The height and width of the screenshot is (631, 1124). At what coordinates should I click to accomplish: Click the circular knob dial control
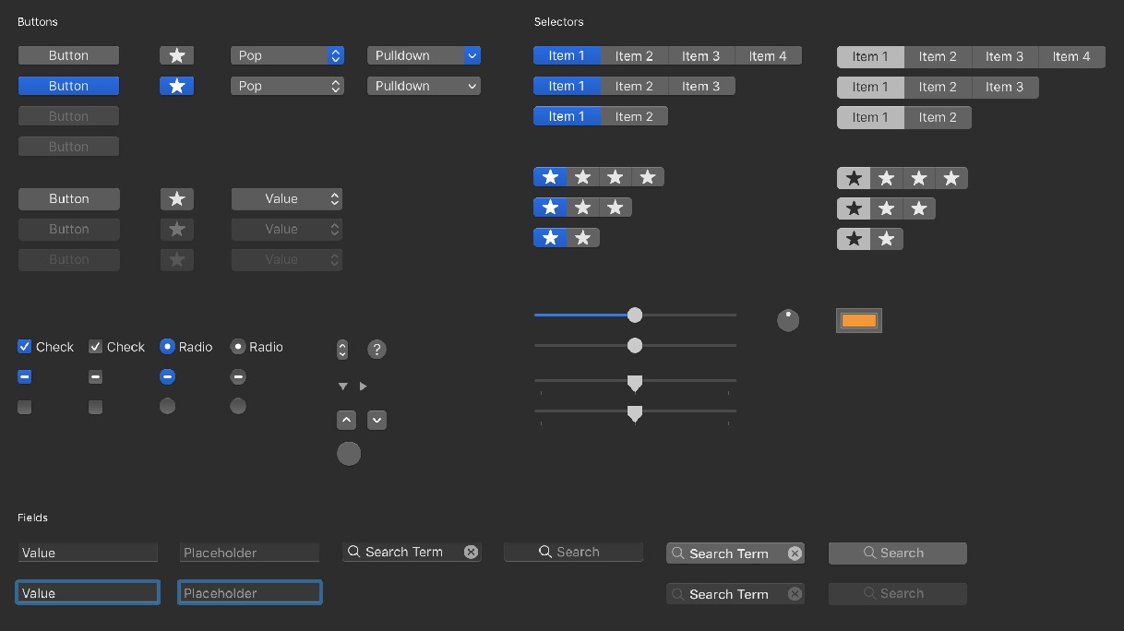coord(788,320)
